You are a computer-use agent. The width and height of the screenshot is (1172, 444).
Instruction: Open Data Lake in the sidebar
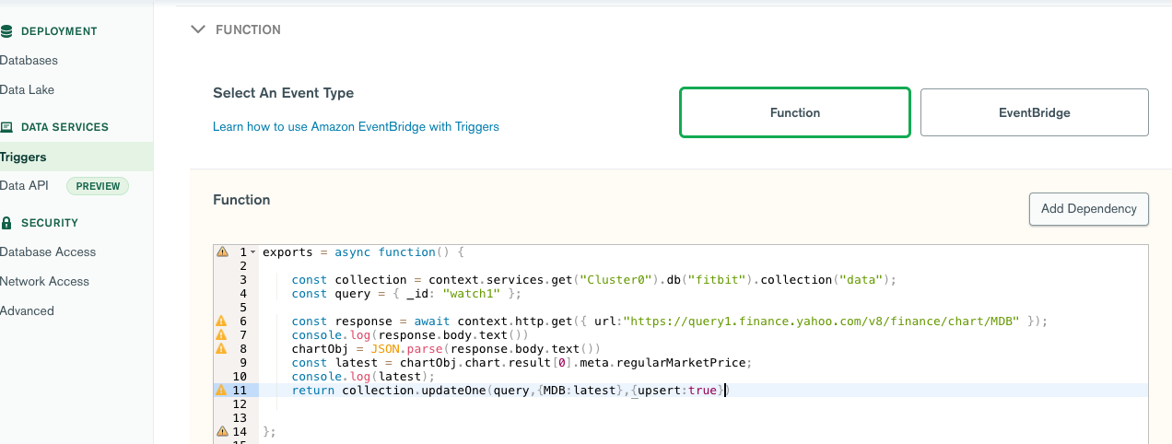(x=27, y=90)
